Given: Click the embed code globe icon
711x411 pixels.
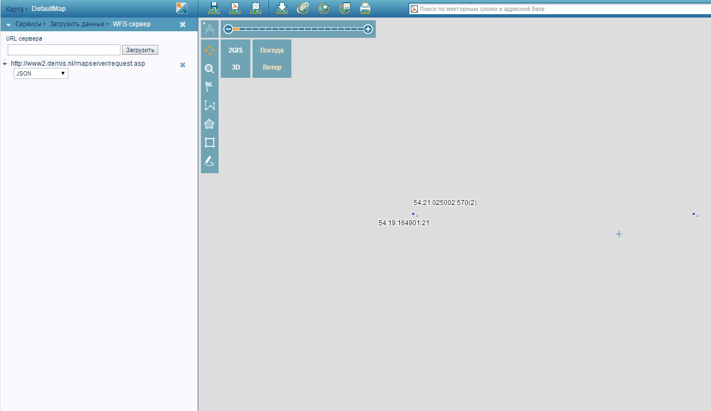Looking at the screenshot, I should 345,8.
